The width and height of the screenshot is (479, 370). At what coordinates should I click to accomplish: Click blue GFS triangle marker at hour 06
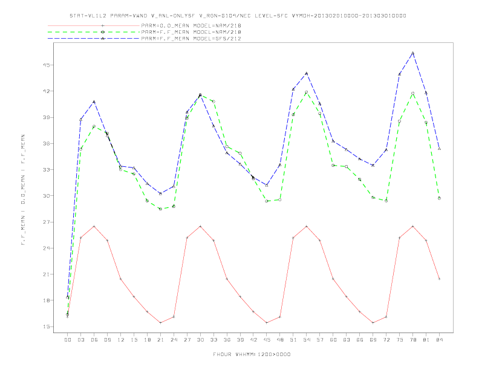(x=94, y=102)
